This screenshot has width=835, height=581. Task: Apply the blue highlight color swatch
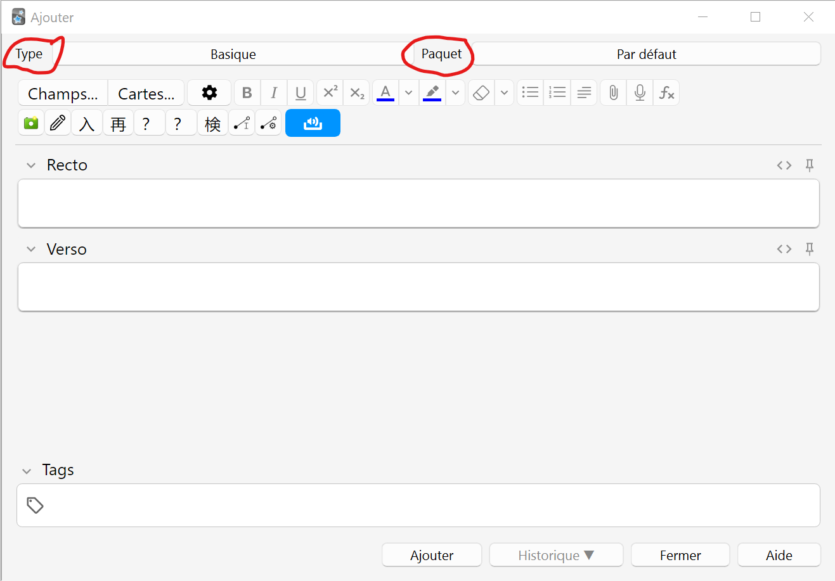[432, 93]
